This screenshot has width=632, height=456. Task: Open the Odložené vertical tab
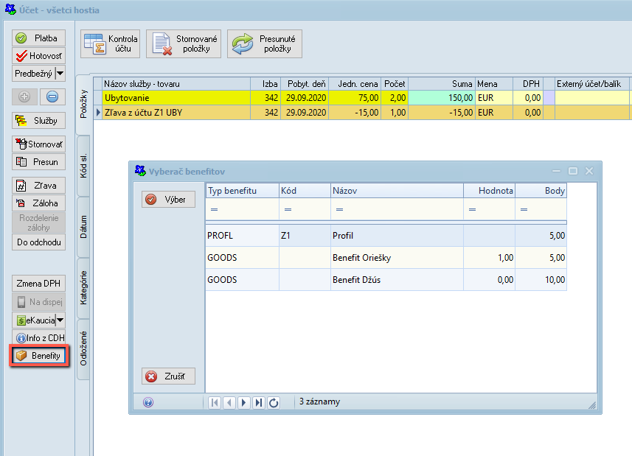pos(83,348)
